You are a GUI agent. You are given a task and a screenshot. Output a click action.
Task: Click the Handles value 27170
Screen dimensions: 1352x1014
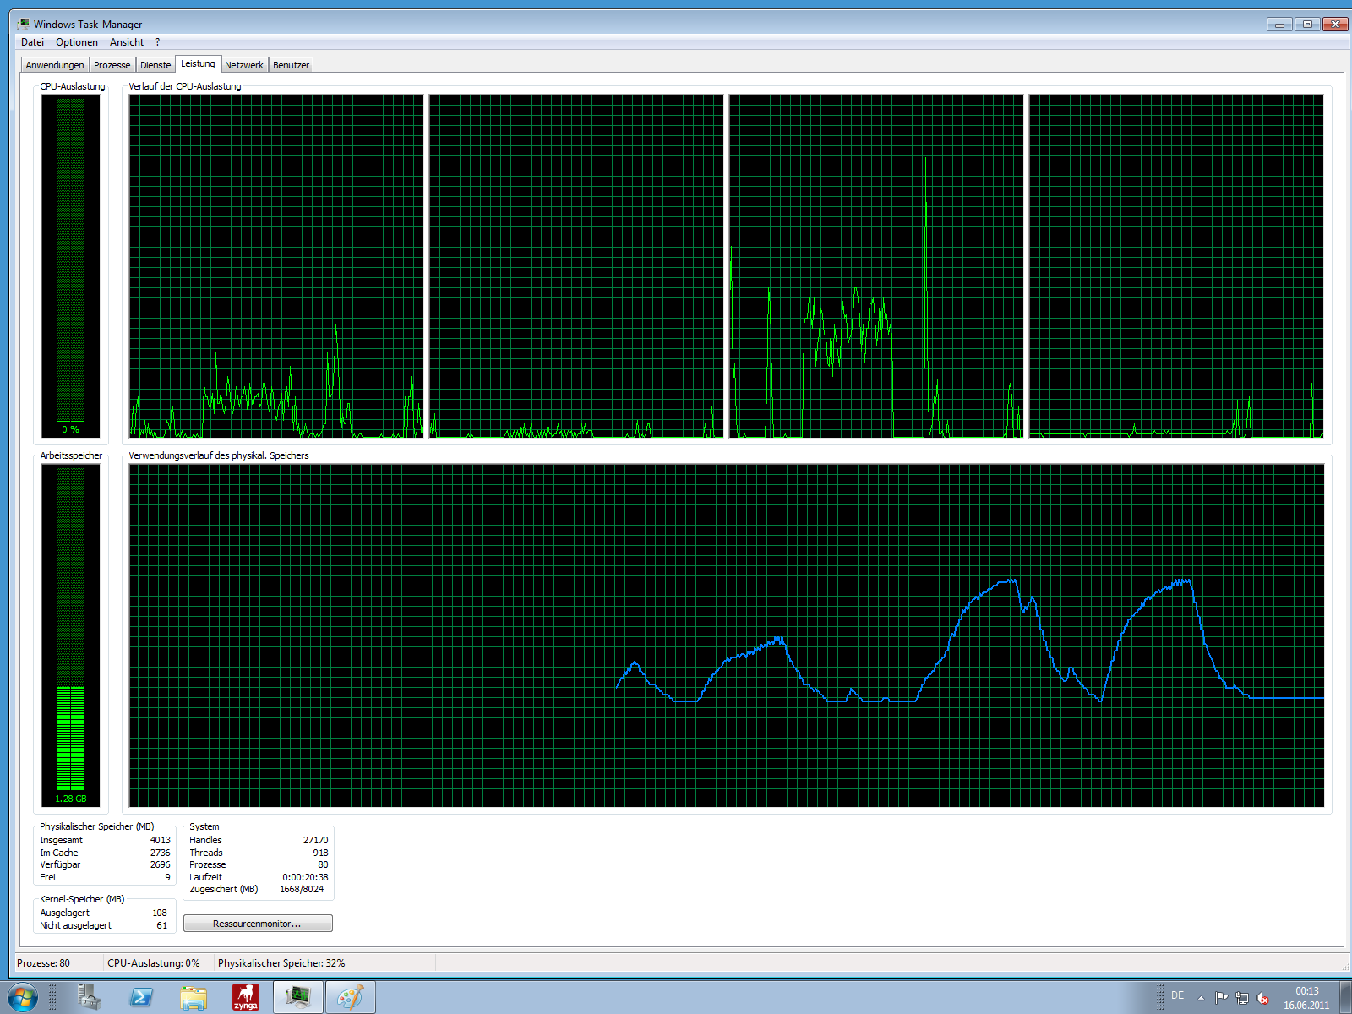(316, 840)
